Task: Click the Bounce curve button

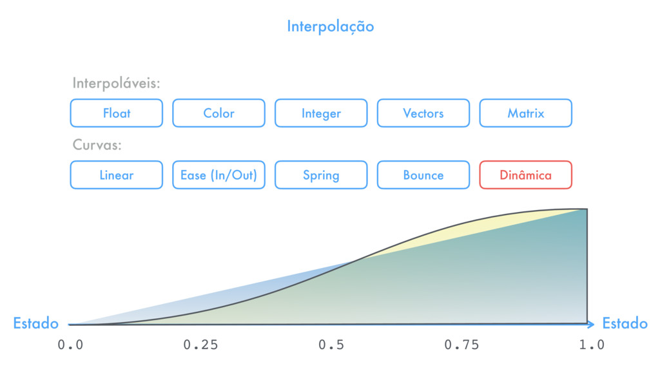Action: coord(423,175)
